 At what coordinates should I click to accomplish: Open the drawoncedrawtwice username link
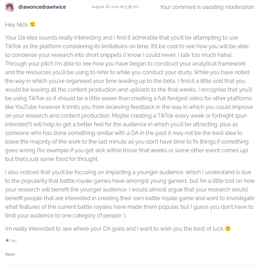tap(42, 7)
